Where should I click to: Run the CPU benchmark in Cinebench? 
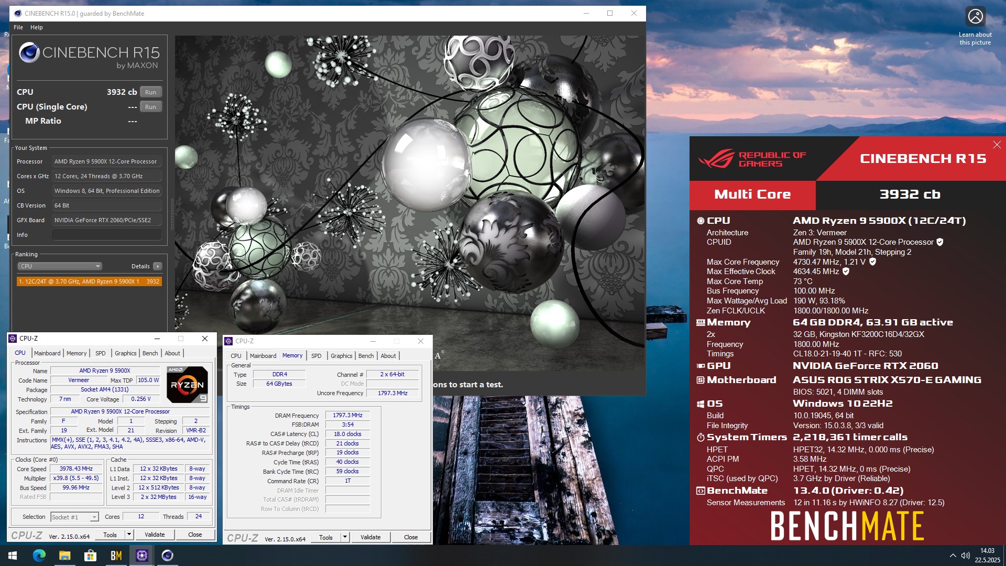pos(151,92)
